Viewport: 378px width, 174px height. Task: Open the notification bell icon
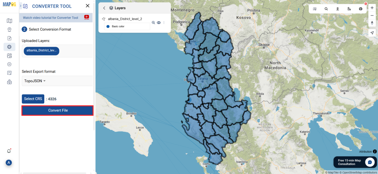click(x=9, y=151)
